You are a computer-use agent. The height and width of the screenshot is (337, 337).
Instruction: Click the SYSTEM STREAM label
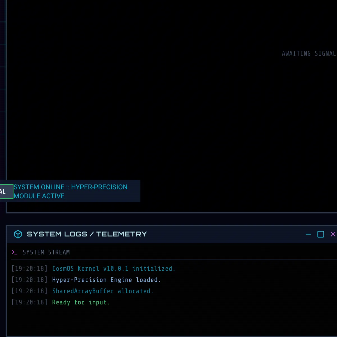[46, 252]
